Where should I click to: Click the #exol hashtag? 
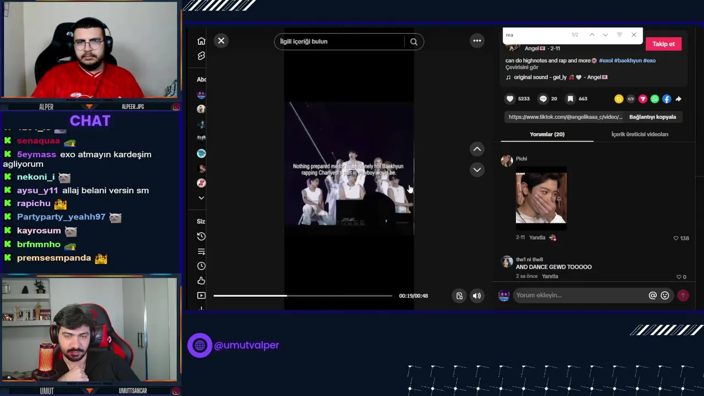pyautogui.click(x=606, y=61)
